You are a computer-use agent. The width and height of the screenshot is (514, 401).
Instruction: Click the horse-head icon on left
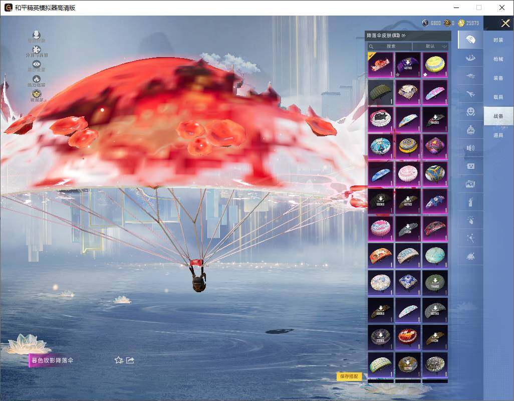coord(37,79)
